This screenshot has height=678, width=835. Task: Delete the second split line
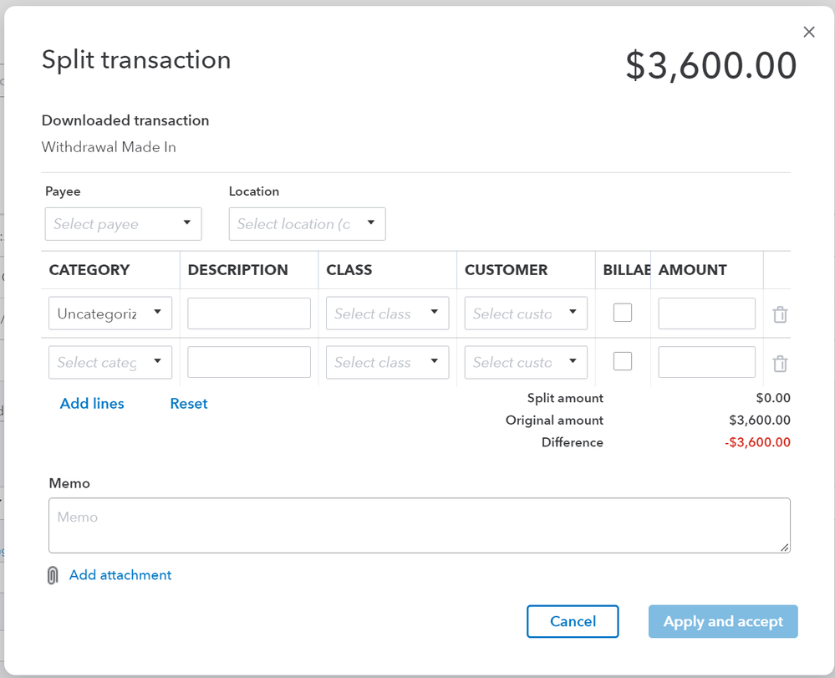tap(780, 363)
